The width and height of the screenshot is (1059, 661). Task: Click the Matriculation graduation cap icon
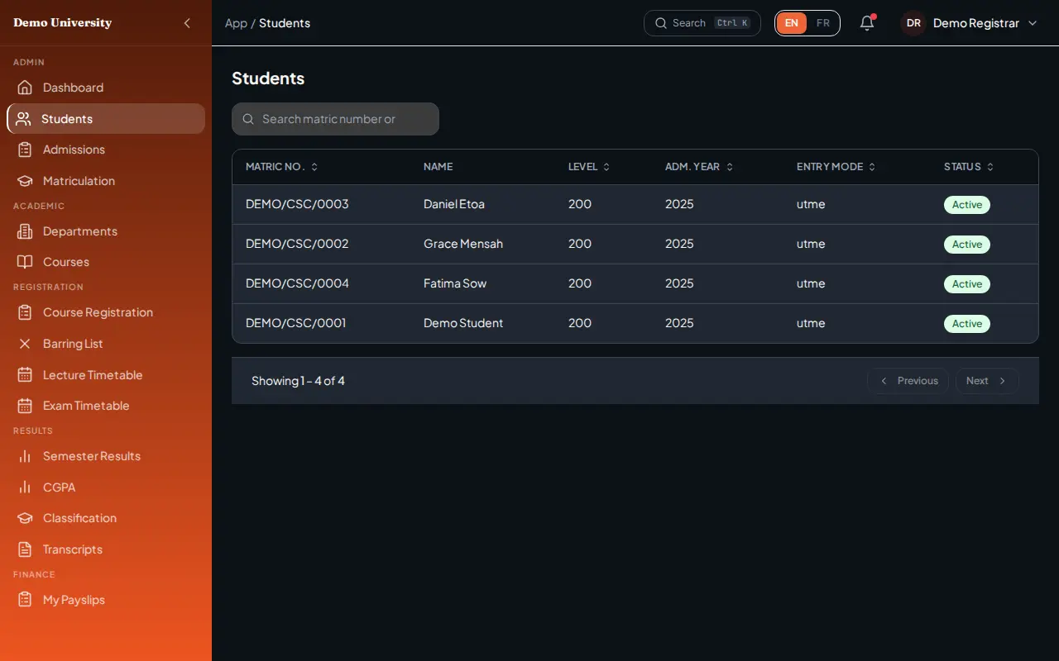click(25, 181)
